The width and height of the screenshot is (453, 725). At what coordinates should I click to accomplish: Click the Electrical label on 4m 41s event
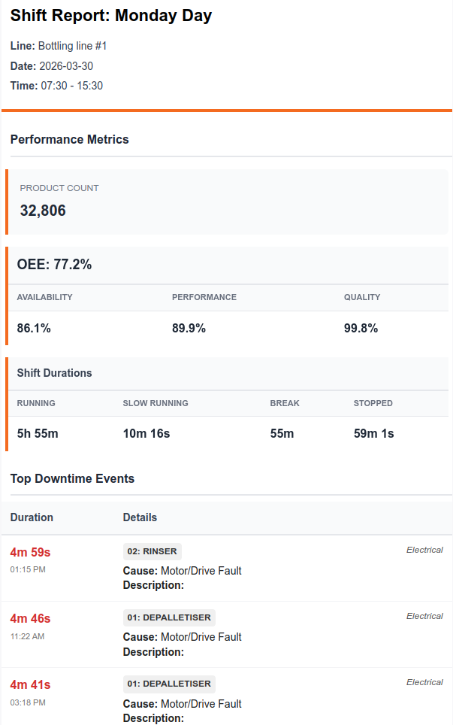424,682
